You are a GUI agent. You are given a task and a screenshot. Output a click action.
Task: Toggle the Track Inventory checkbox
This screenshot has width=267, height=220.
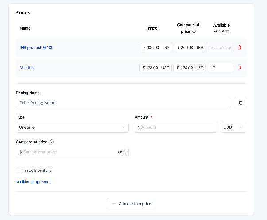(x=18, y=170)
